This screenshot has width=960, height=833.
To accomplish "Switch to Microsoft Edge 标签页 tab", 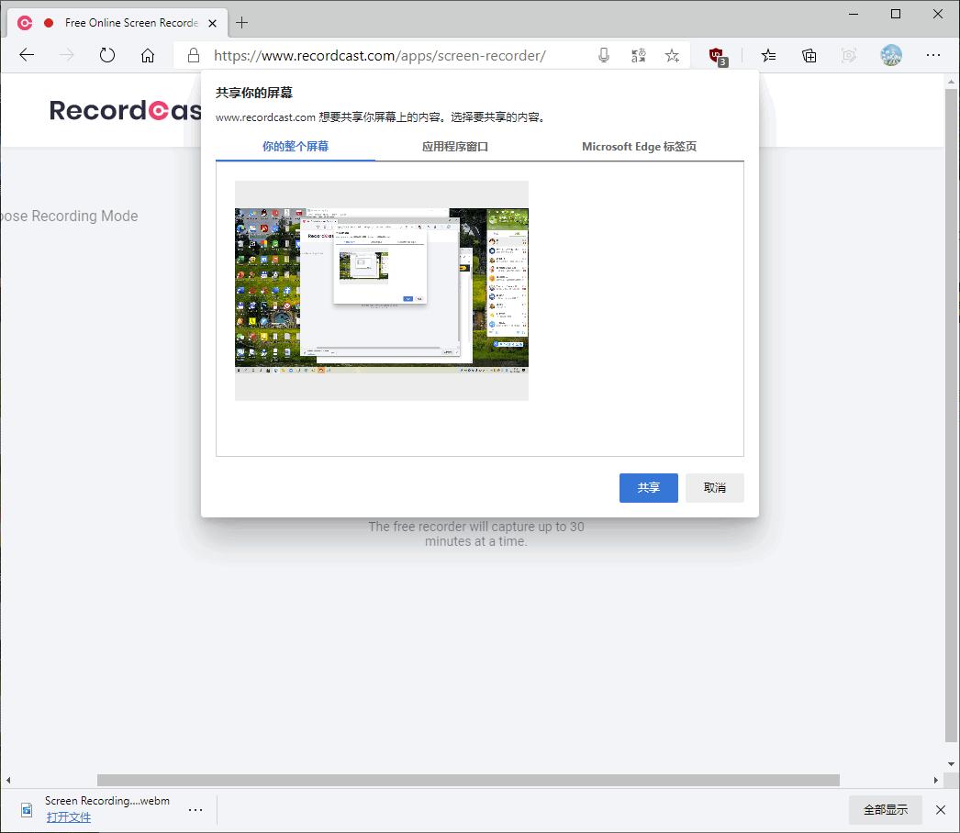I will click(639, 146).
